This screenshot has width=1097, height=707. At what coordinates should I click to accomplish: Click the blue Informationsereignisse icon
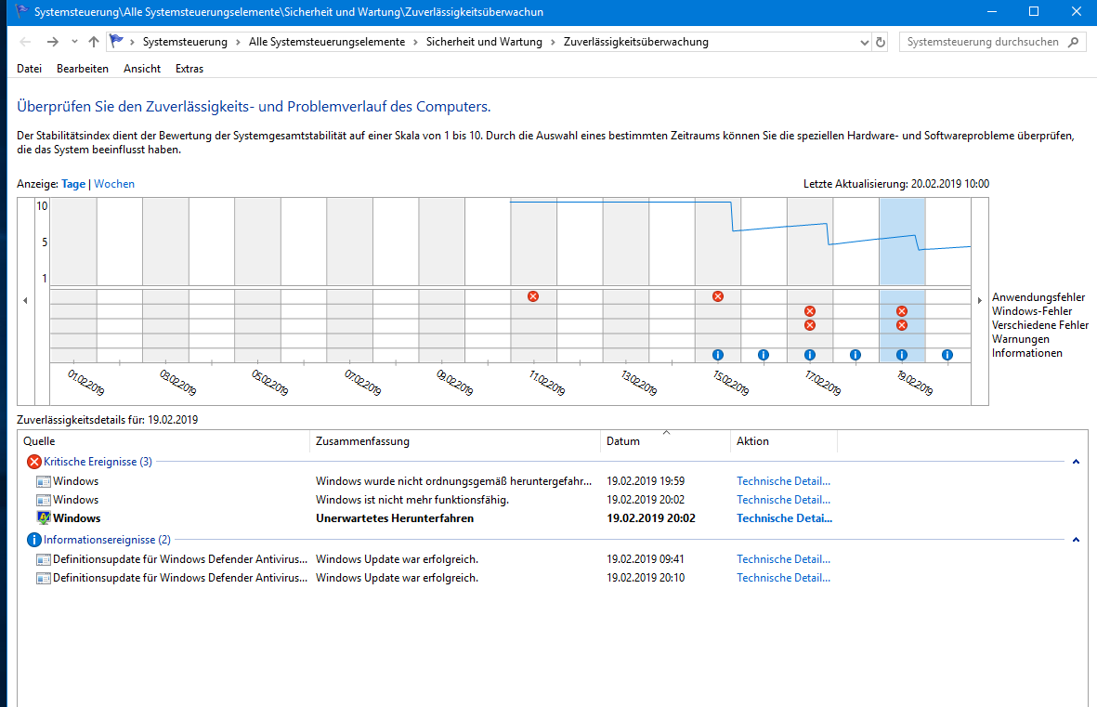pos(33,540)
